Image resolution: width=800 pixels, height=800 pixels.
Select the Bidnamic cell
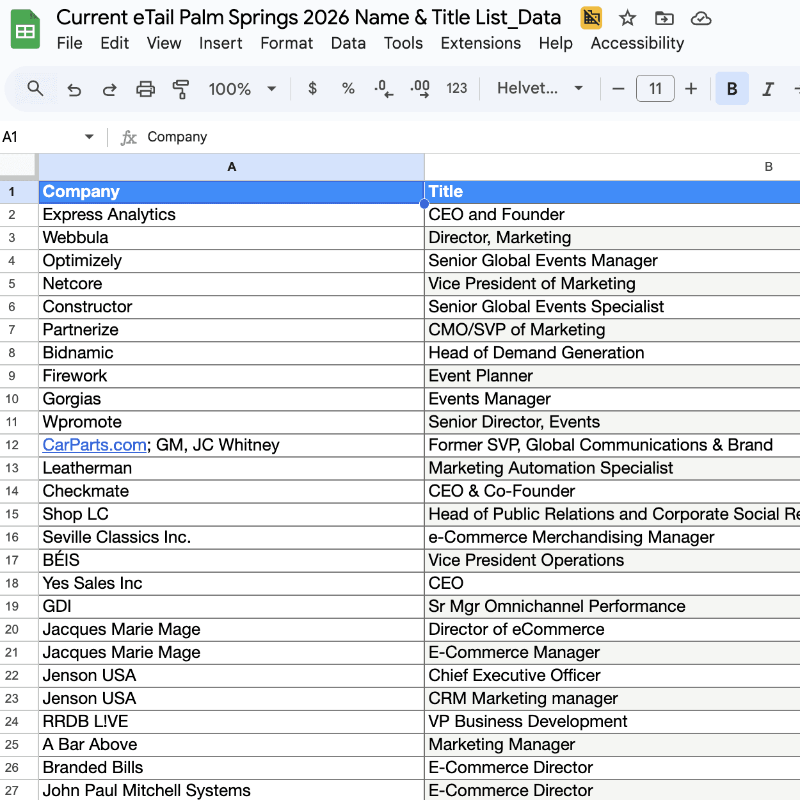click(232, 353)
